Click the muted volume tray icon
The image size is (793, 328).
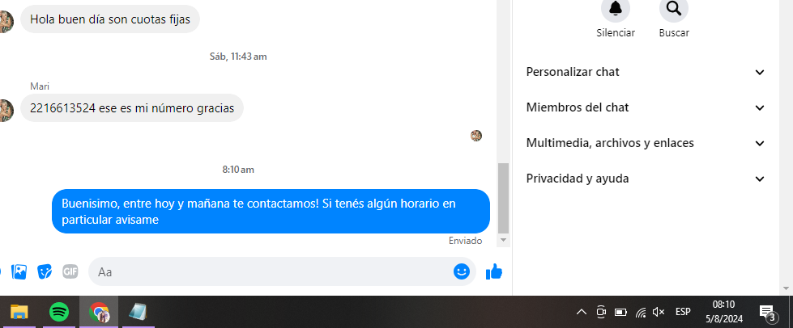658,313
